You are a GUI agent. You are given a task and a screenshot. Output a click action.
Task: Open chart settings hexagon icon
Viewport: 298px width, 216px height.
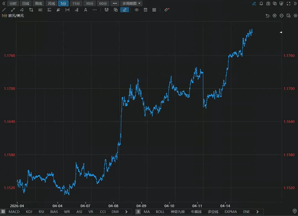(295, 16)
